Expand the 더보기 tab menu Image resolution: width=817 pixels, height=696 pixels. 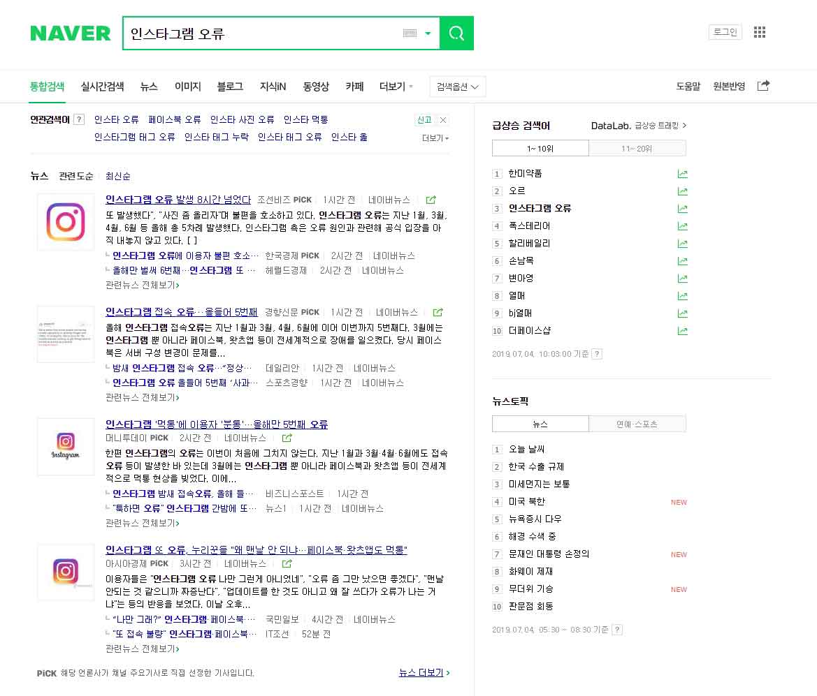(396, 87)
